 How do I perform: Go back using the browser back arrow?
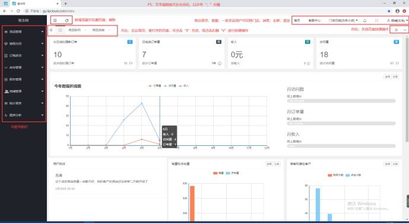(4, 11)
